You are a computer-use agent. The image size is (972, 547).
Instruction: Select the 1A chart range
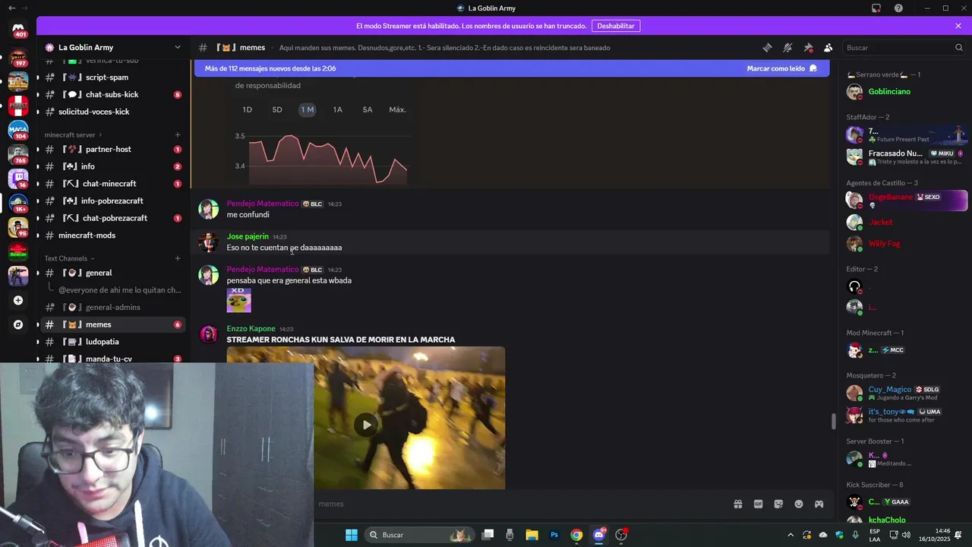coord(337,109)
